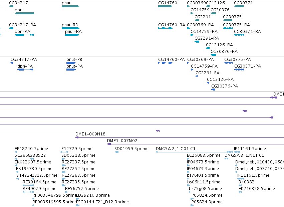Screen dimensions: 284x207
Task: Click the CG14759 gene label
Action: pos(200,10)
